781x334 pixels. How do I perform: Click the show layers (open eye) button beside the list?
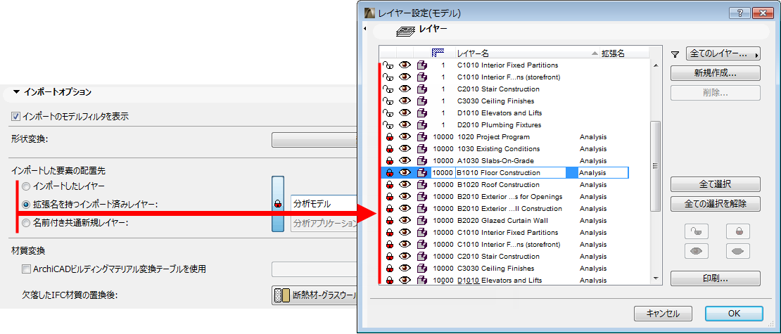tap(697, 251)
